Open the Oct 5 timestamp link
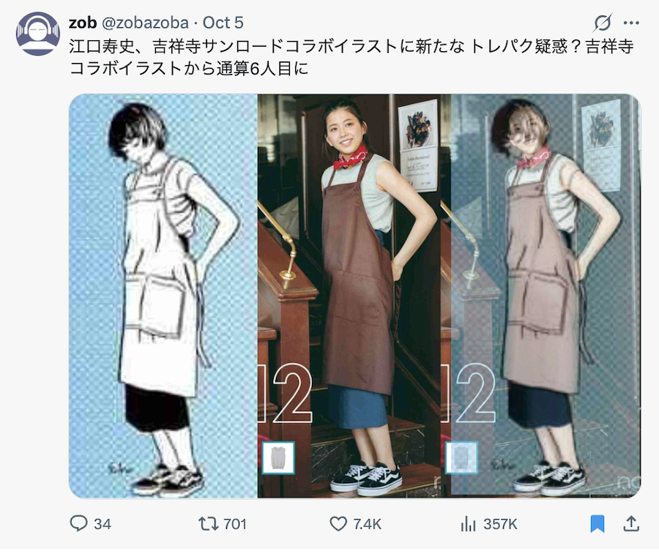Screen dimensions: 659x554 click(x=223, y=23)
